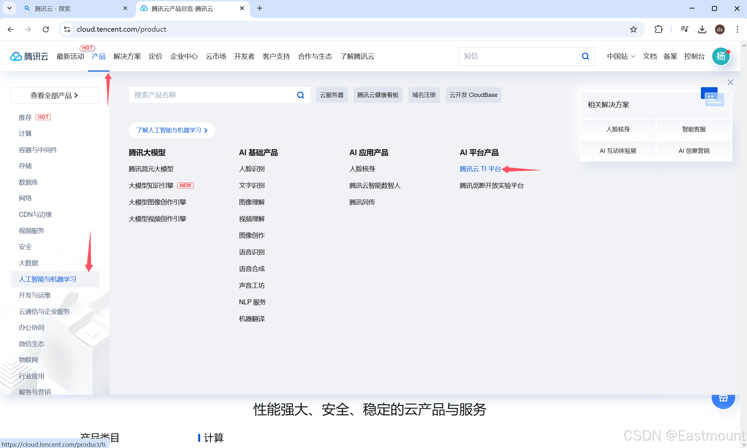Click the 云服务器 quick tag
The image size is (747, 448).
(x=332, y=95)
